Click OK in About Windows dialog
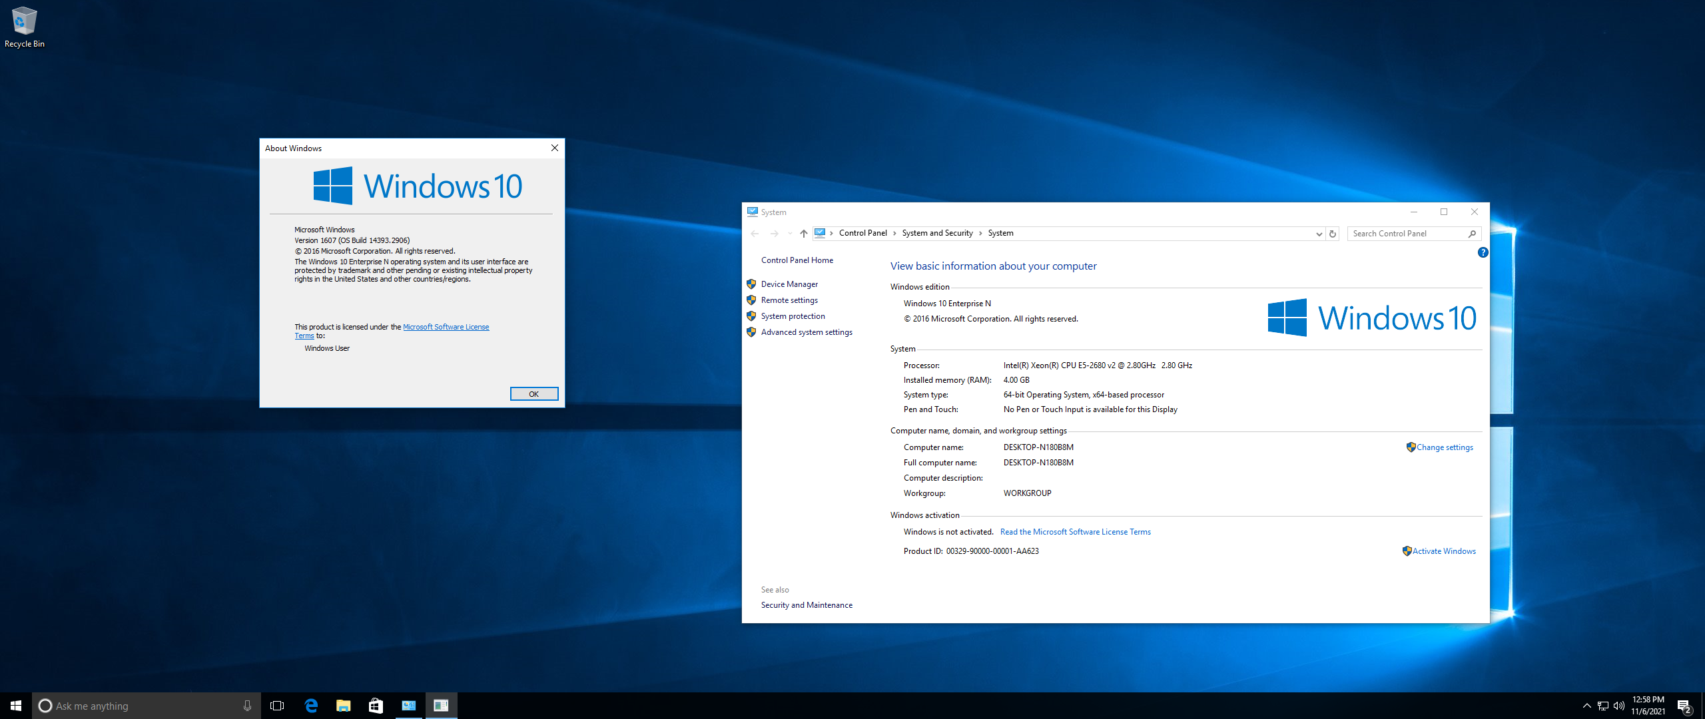Screen dimensions: 1705x719 pos(534,394)
